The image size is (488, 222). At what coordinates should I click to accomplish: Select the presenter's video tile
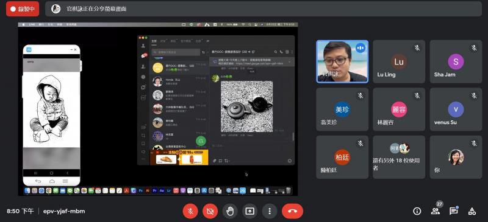point(342,61)
